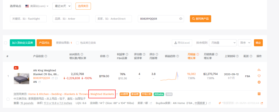Click the double-check icon before data update text
The image size is (279, 112).
(220, 103)
